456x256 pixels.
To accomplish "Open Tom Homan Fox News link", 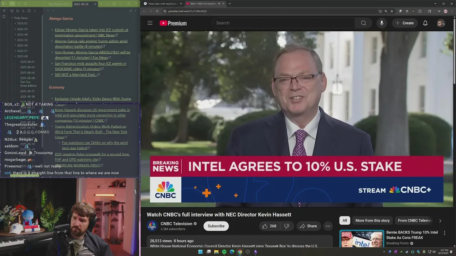I will (x=93, y=55).
